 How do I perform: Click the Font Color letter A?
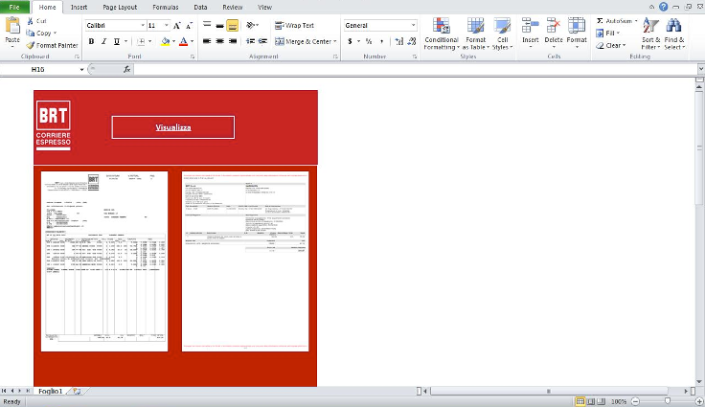click(x=184, y=41)
